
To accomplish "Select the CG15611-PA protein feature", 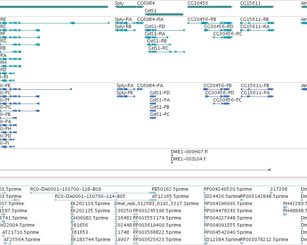I will [x=257, y=96].
